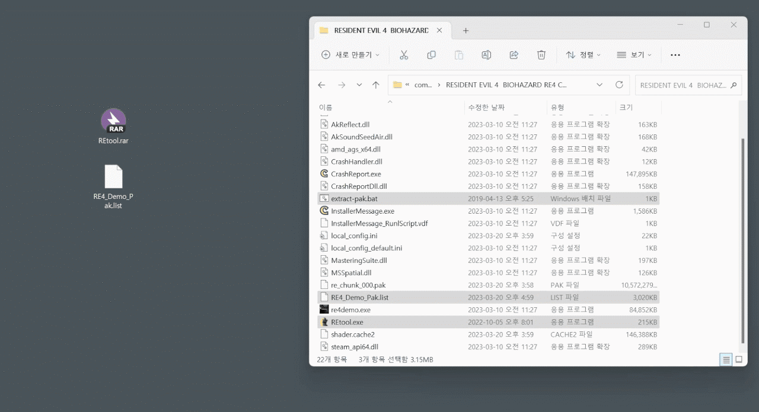Click the search magnifier icon
Screen dimensions: 759x412
tap(734, 85)
